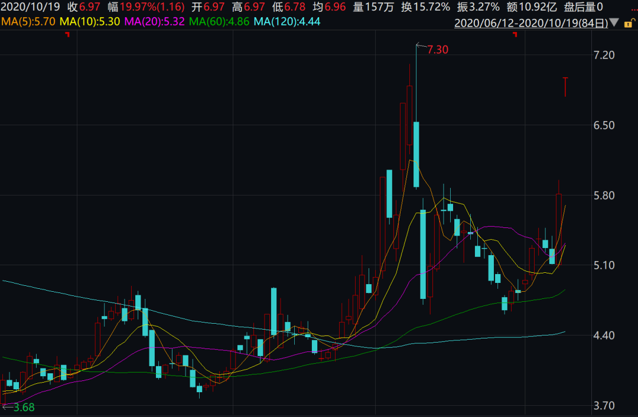Expand the date range dropdown triangle
The height and width of the screenshot is (417, 638).
(x=614, y=23)
